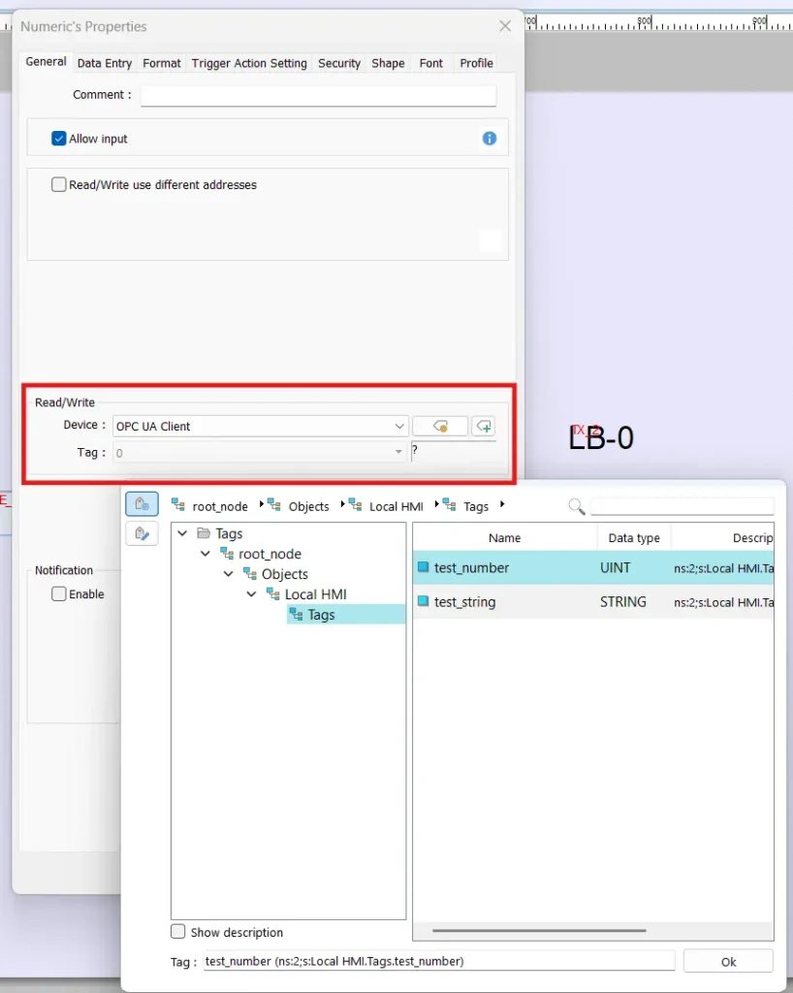The width and height of the screenshot is (793, 993).
Task: Click the add-tag icon next to Tag field
Action: [x=483, y=426]
